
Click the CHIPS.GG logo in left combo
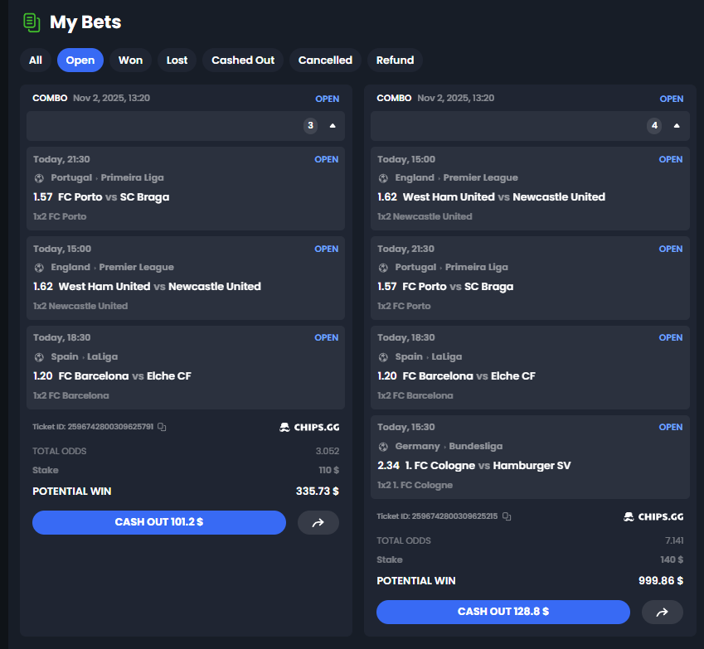pos(309,428)
